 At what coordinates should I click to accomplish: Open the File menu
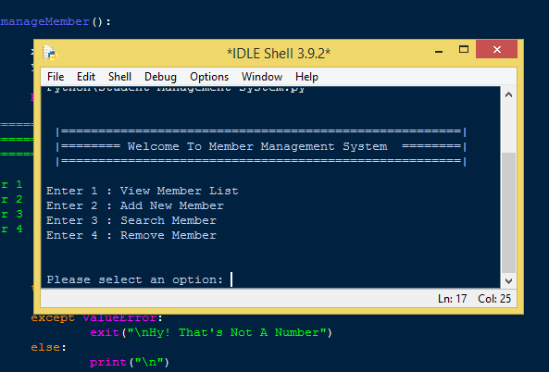pyautogui.click(x=56, y=77)
